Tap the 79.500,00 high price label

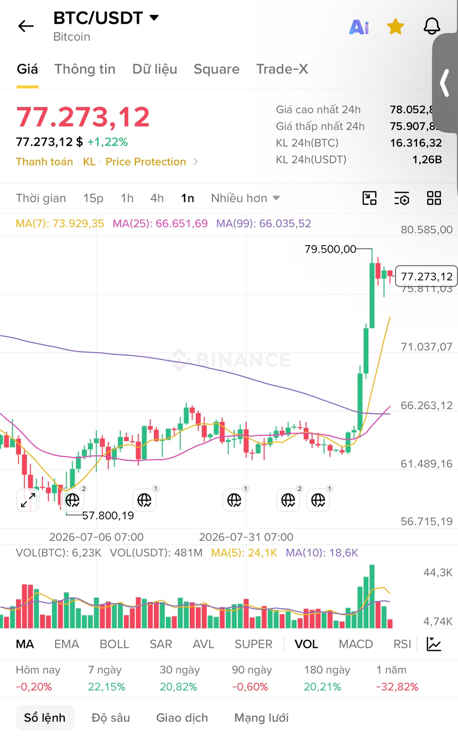pyautogui.click(x=330, y=249)
